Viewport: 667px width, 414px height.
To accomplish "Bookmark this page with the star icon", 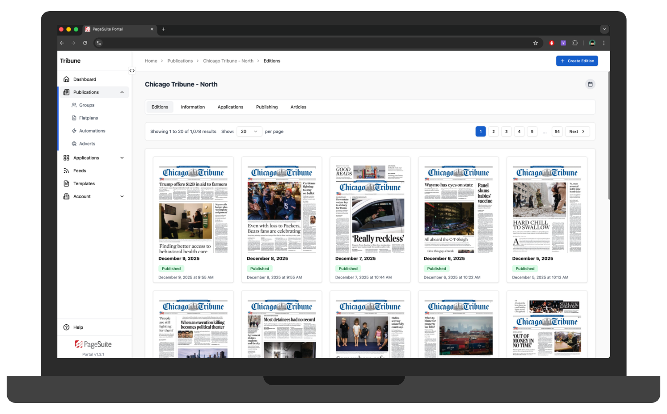I will coord(535,43).
